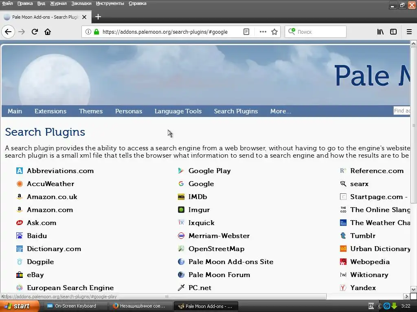
Task: Open the Закладки menu
Action: point(81,3)
